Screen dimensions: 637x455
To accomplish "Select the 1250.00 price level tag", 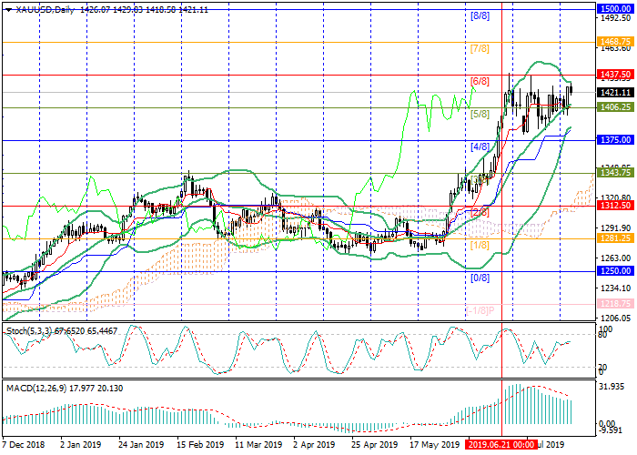I will pos(615,271).
